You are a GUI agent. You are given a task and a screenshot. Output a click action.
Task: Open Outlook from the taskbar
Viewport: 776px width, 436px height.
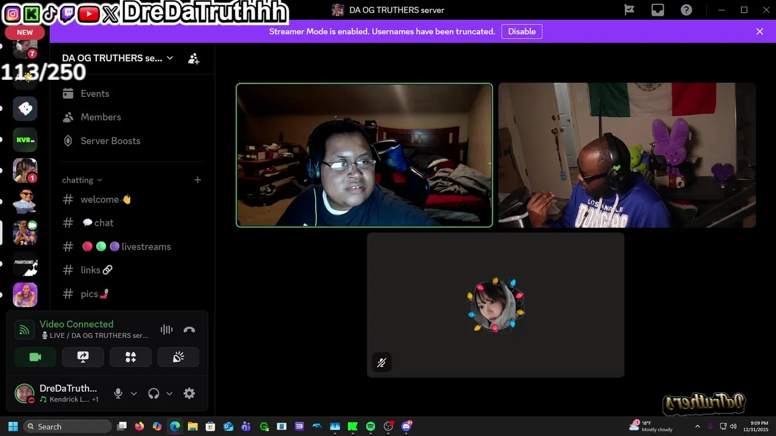coord(228,426)
